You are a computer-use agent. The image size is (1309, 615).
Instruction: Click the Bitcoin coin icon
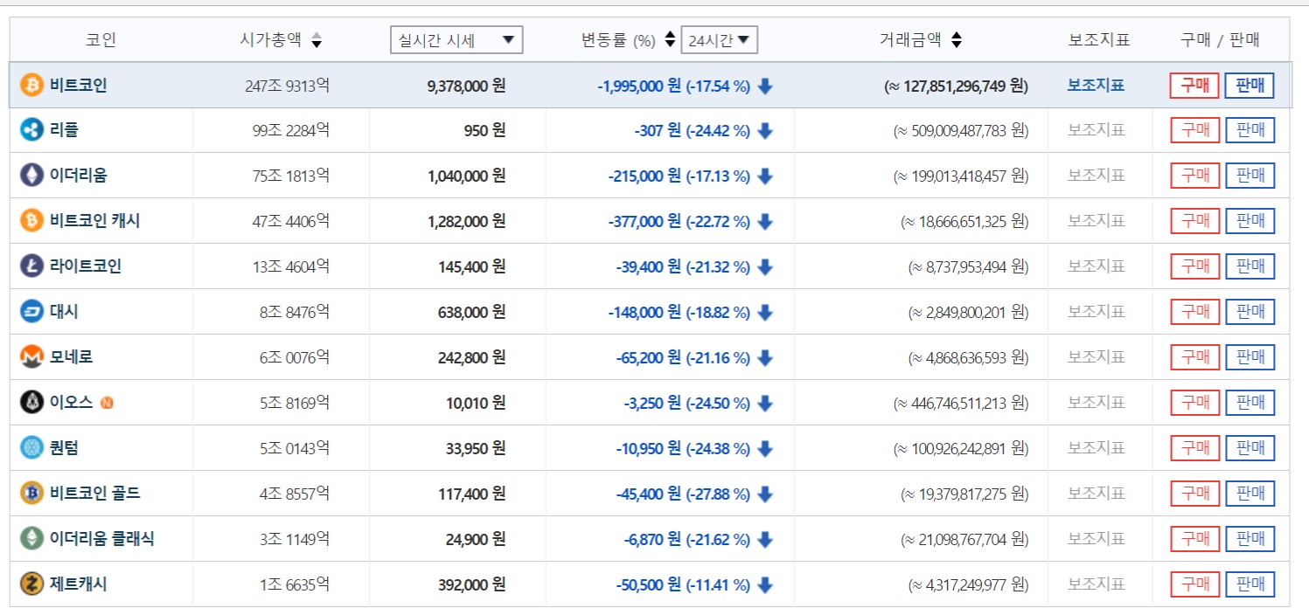(31, 86)
